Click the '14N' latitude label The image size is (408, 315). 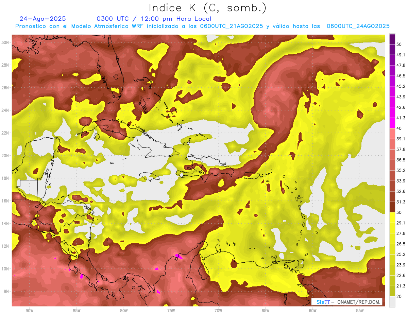click(5, 223)
